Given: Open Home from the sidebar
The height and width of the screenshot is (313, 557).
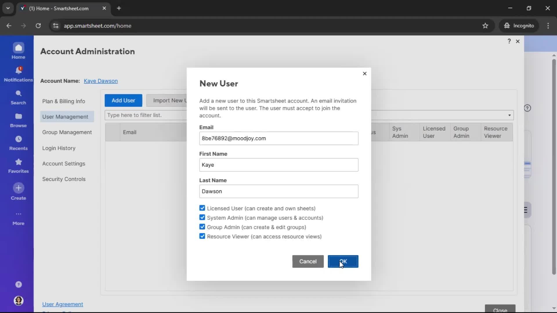Looking at the screenshot, I should pos(18,50).
